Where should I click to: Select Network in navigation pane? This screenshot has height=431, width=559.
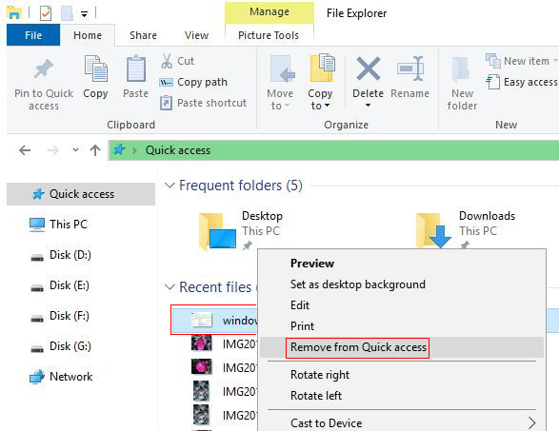[x=61, y=377]
